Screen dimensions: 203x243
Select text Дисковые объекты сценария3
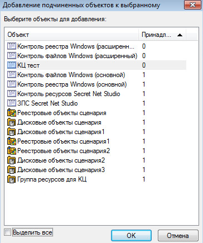click(61, 170)
